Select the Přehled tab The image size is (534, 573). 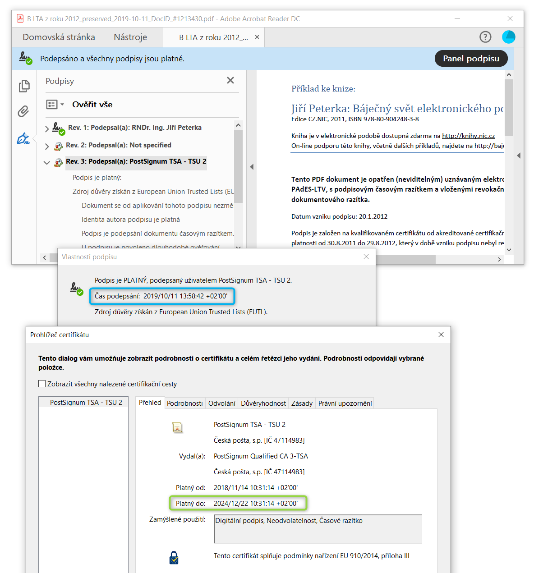tap(150, 403)
